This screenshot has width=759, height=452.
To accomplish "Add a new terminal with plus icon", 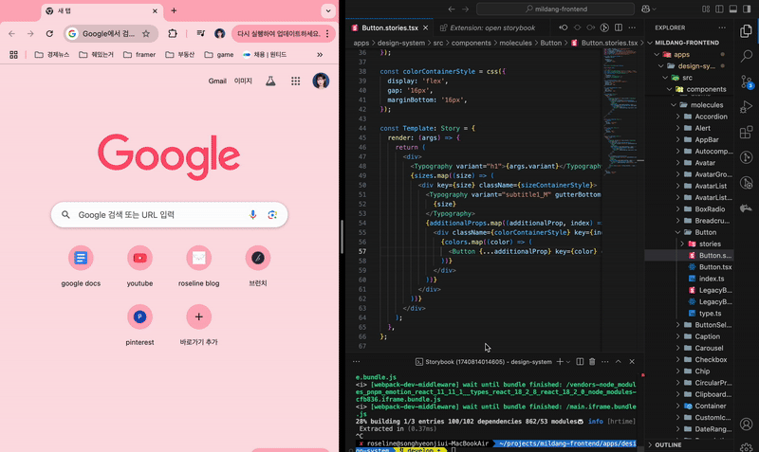I will point(560,361).
